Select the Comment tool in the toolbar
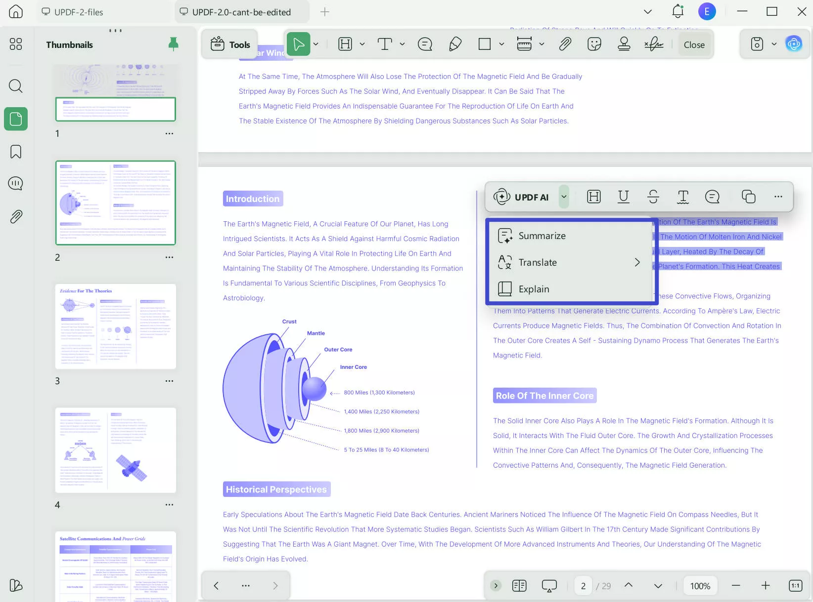This screenshot has height=602, width=813. (424, 44)
